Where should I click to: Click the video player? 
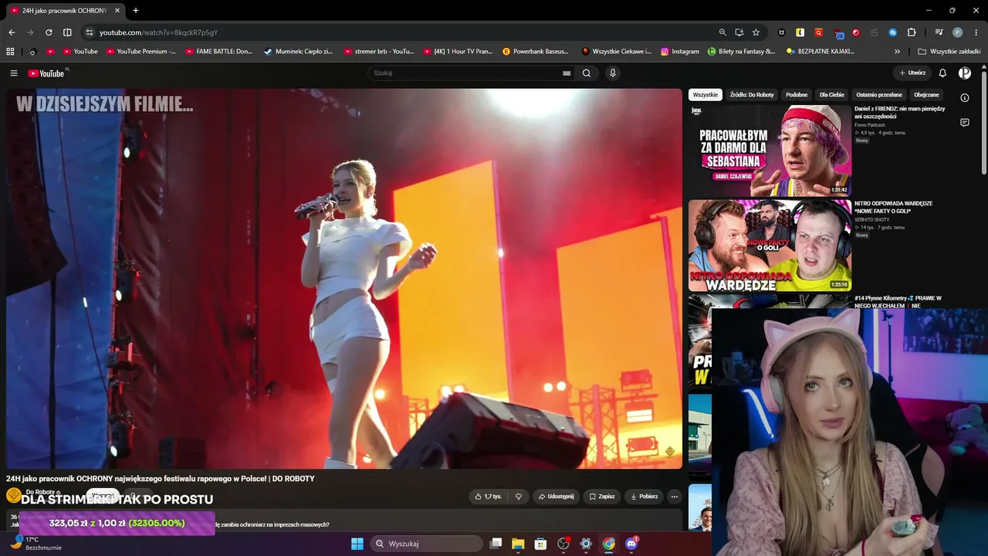pyautogui.click(x=344, y=278)
